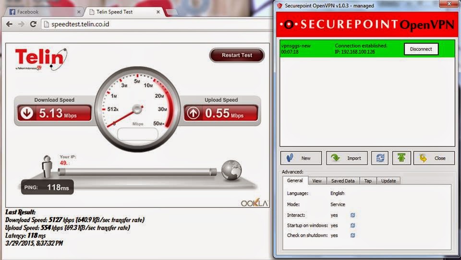
Task: Toggle the Startup on windows setting icon
Action: pos(353,225)
